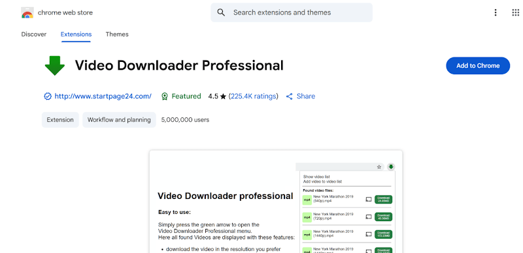Image resolution: width=523 pixels, height=253 pixels.
Task: Click the search magnifier icon
Action: tap(221, 12)
